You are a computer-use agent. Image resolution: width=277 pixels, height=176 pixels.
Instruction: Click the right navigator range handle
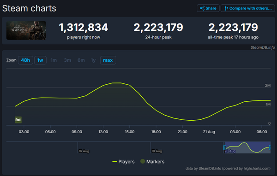pos(270,147)
